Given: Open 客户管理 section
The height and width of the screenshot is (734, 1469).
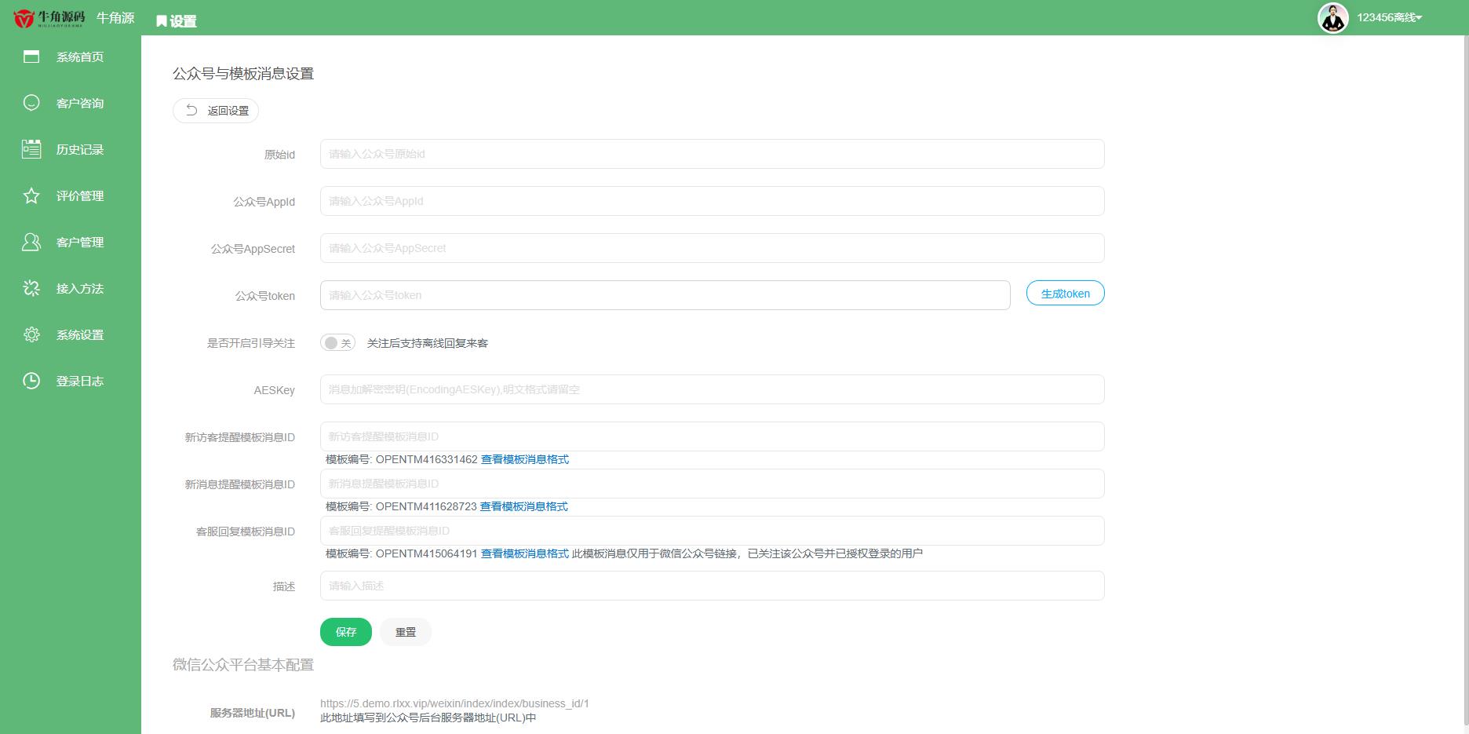Looking at the screenshot, I should tap(71, 242).
